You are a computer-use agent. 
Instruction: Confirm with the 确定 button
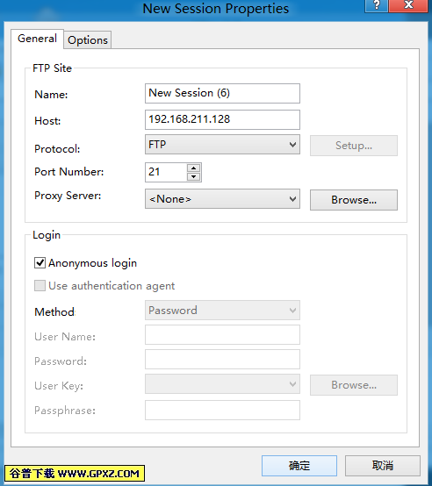pyautogui.click(x=299, y=466)
